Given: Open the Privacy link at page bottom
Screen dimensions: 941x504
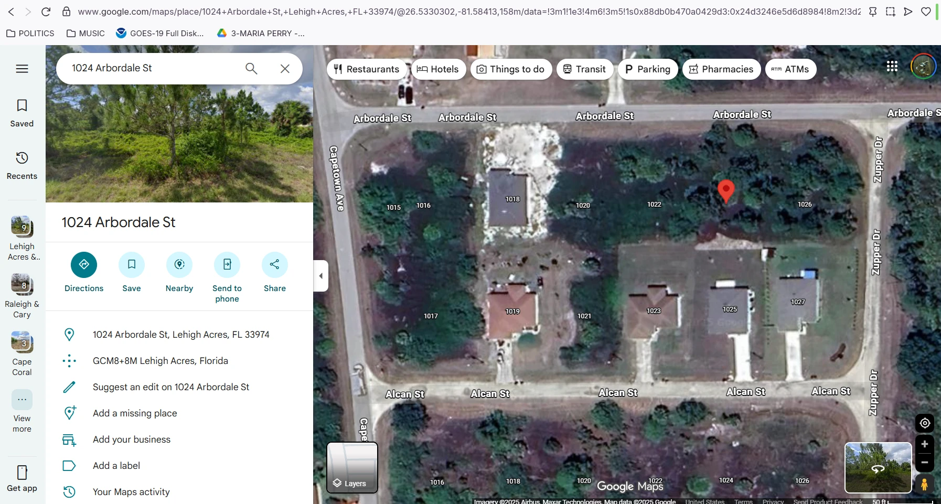Looking at the screenshot, I should (774, 501).
